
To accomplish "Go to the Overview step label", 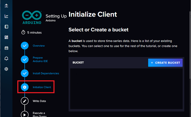I will [39, 46].
